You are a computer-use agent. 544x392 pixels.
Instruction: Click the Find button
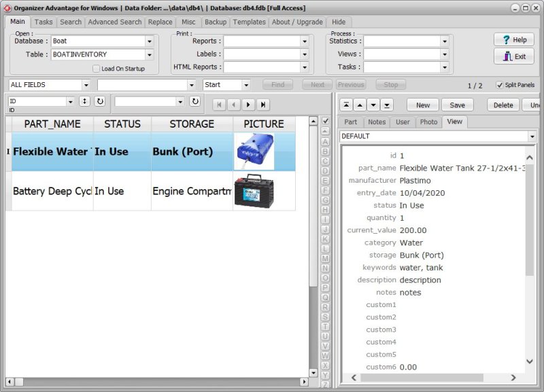pos(278,84)
